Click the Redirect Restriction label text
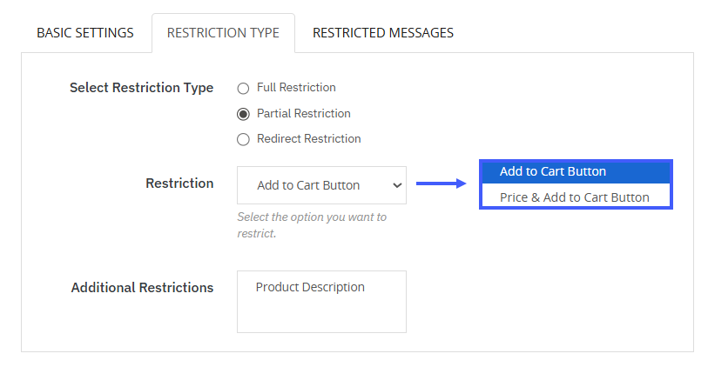The height and width of the screenshot is (367, 708). pos(309,139)
